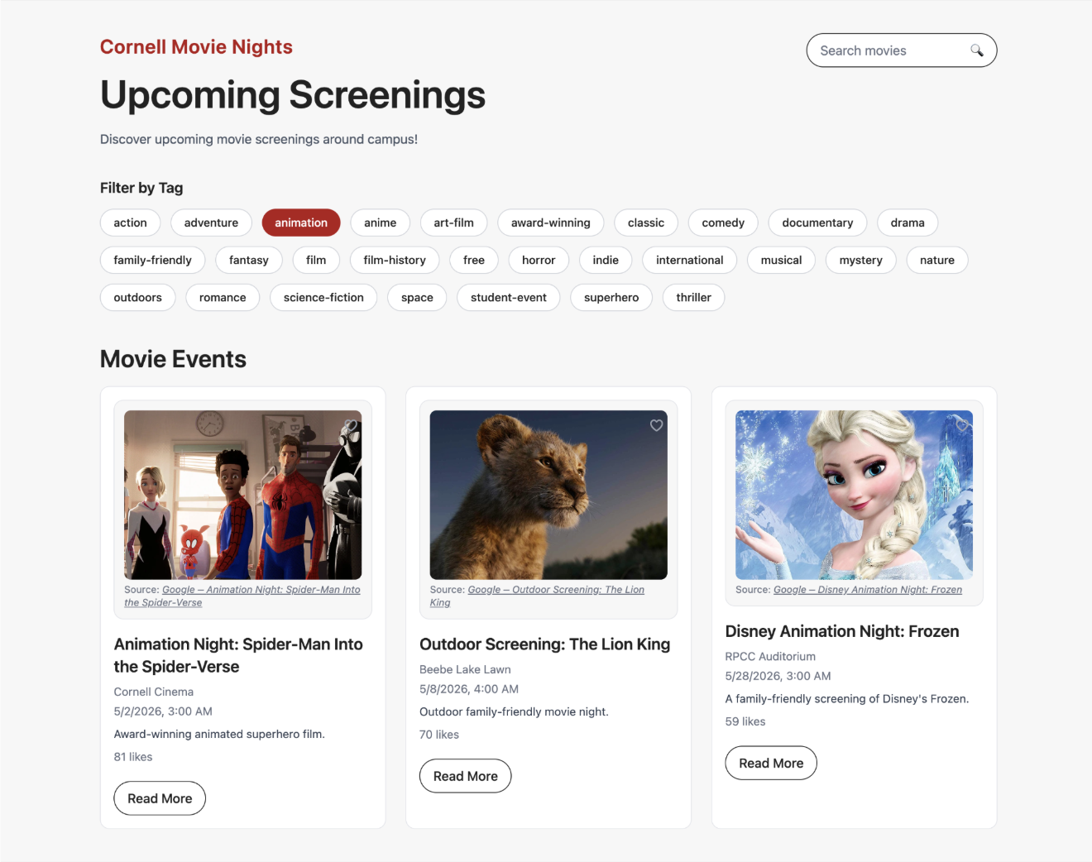Image resolution: width=1092 pixels, height=862 pixels.
Task: Filter by the free tag
Action: click(474, 260)
